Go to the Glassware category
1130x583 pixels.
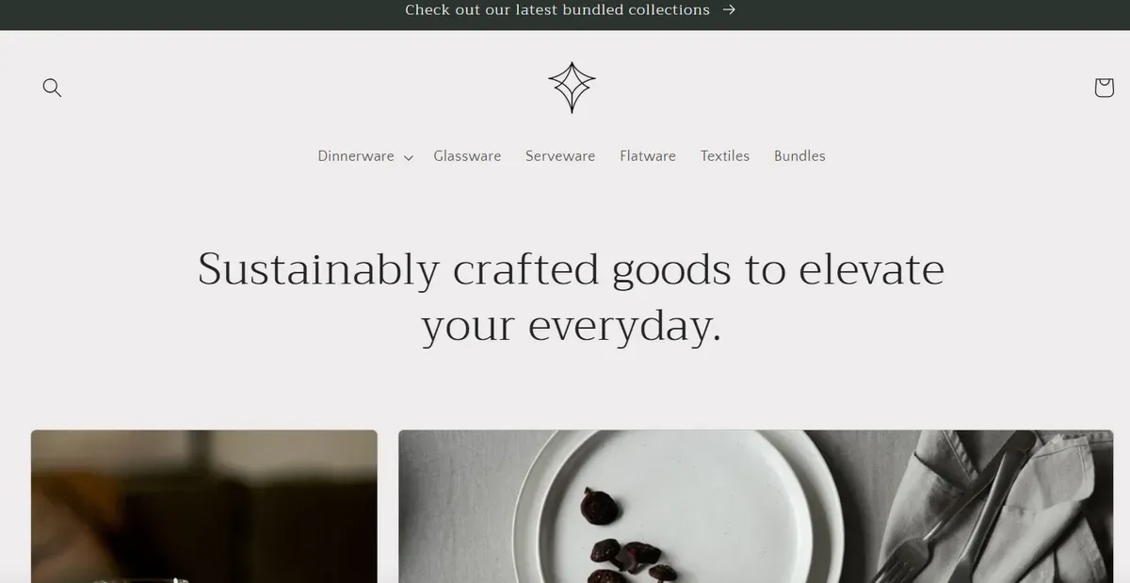[x=467, y=156]
